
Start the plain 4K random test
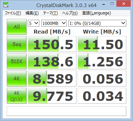17,79
